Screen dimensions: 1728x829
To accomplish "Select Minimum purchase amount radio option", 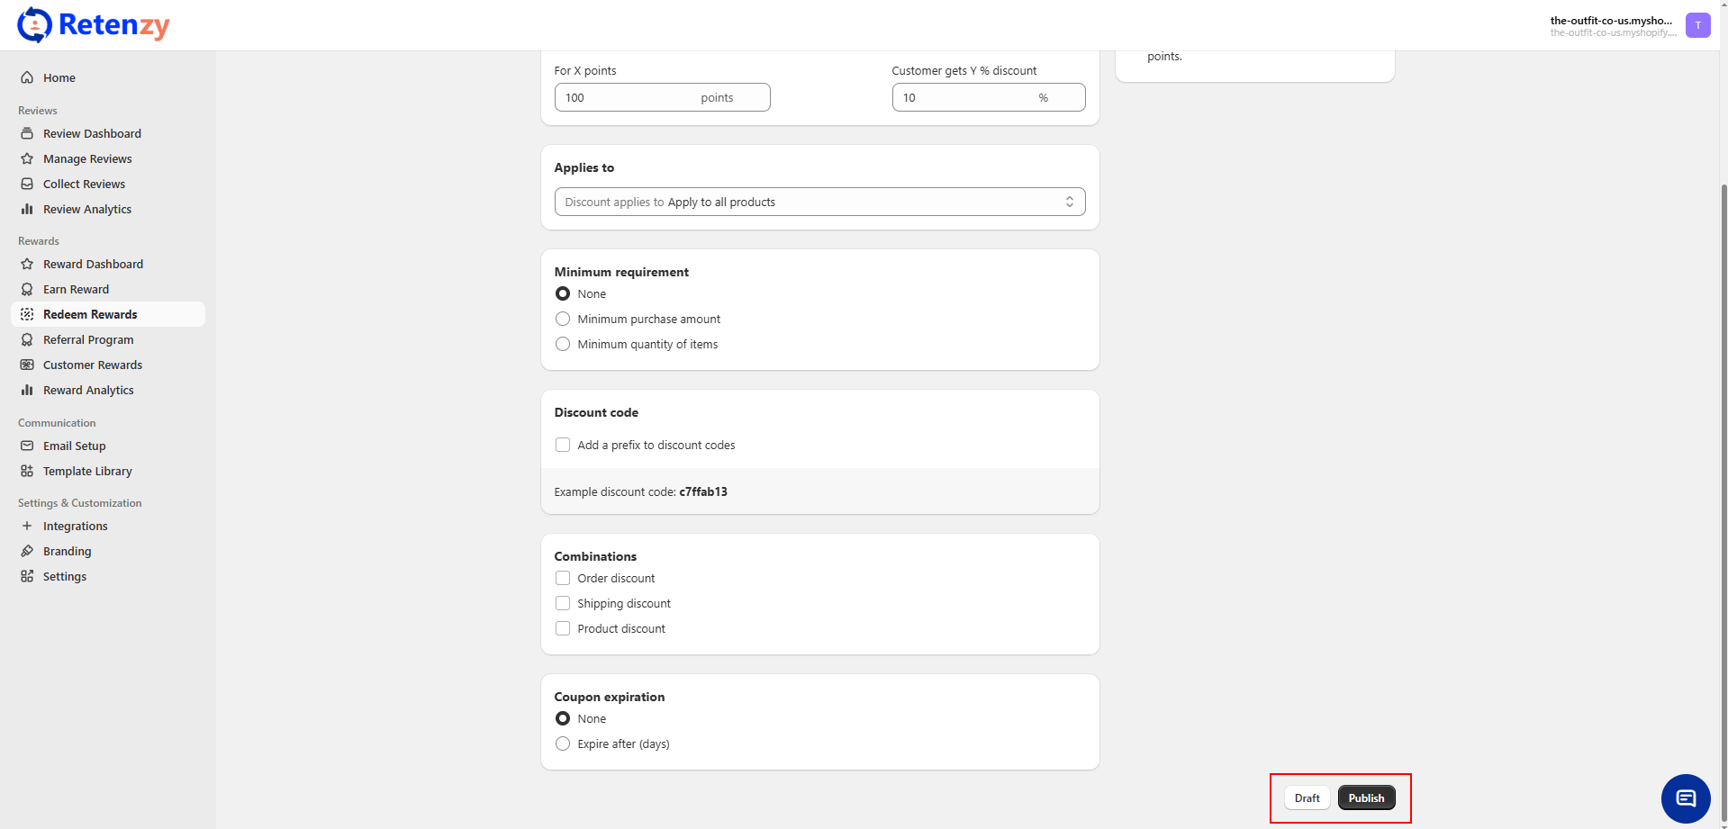I will pyautogui.click(x=563, y=319).
